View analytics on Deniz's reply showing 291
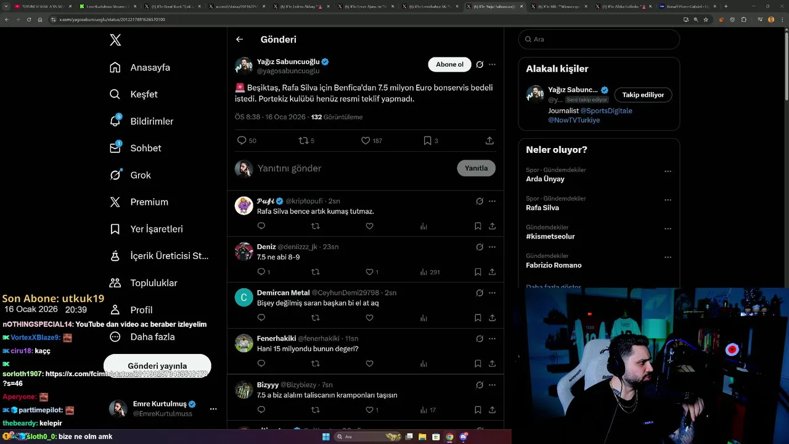Viewport: 789px width, 444px height. (x=430, y=272)
